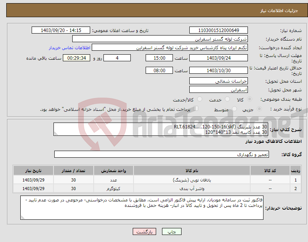The width and height of the screenshot is (308, 242).
Task: Click the delivery province field خراسان شمالی
Action: point(219,81)
